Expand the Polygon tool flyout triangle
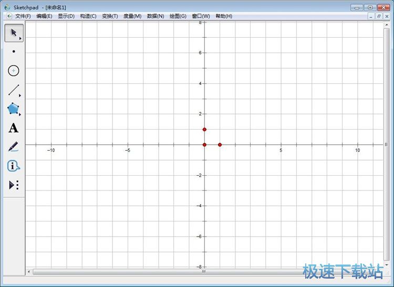394x287 pixels. [20, 114]
